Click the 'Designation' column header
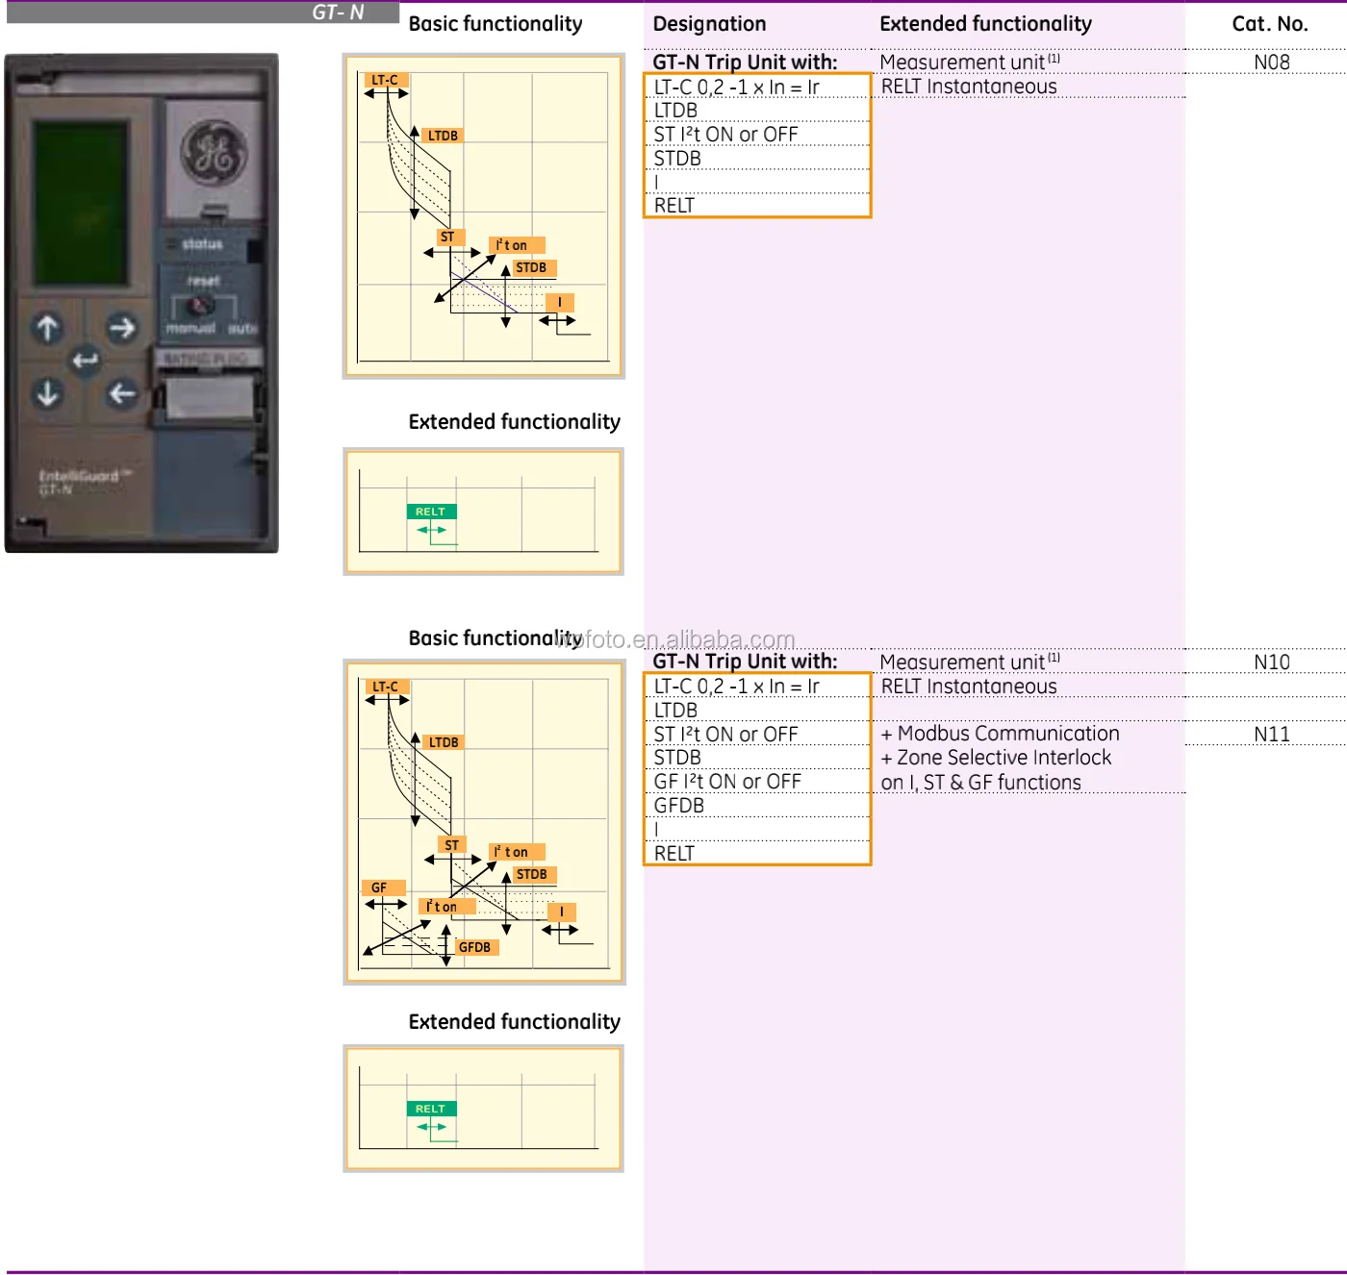The height and width of the screenshot is (1275, 1347). [x=710, y=24]
